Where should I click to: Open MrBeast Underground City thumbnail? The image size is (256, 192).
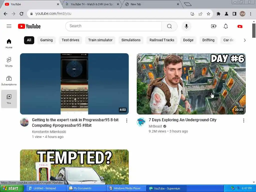click(191, 84)
